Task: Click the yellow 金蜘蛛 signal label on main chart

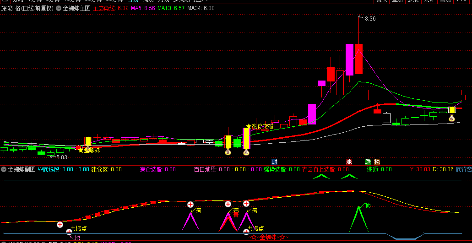Action: point(92,150)
